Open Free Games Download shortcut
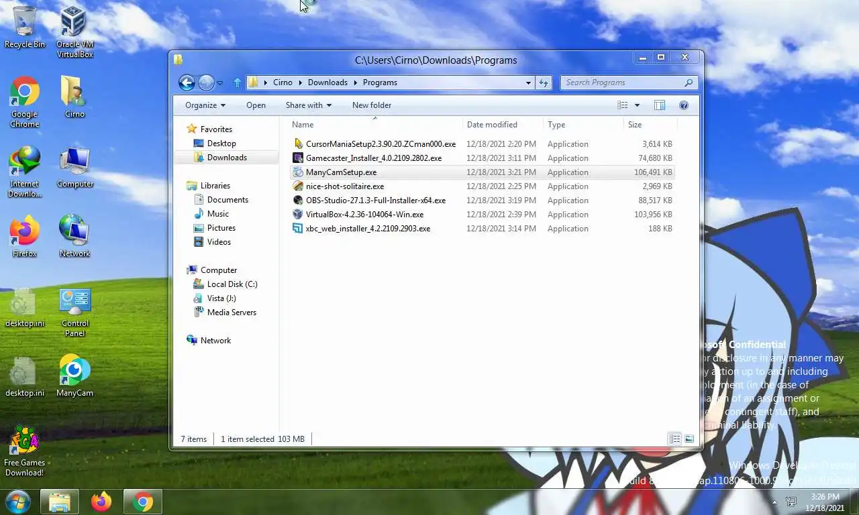Screen dimensions: 859x515 (24, 451)
